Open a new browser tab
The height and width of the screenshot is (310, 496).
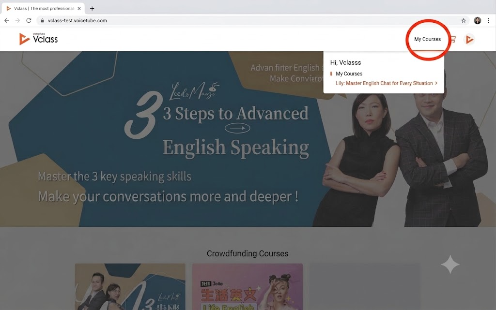(92, 9)
